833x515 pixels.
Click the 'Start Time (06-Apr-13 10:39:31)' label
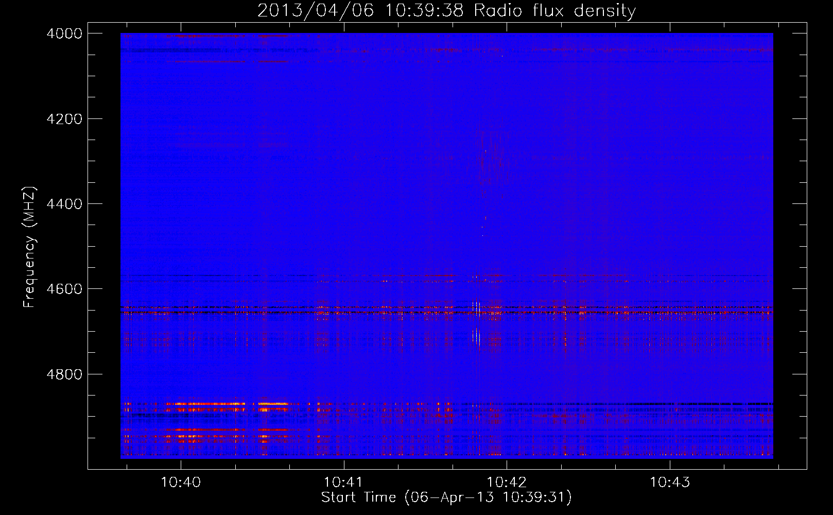[446, 497]
